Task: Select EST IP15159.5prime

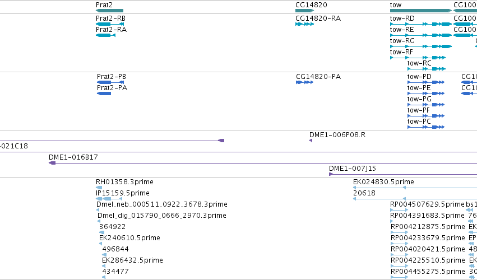Action: coord(109,199)
